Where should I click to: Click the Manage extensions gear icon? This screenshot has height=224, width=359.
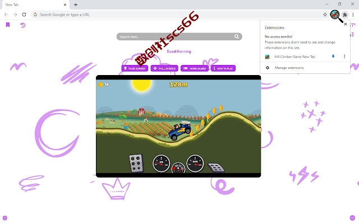(267, 68)
